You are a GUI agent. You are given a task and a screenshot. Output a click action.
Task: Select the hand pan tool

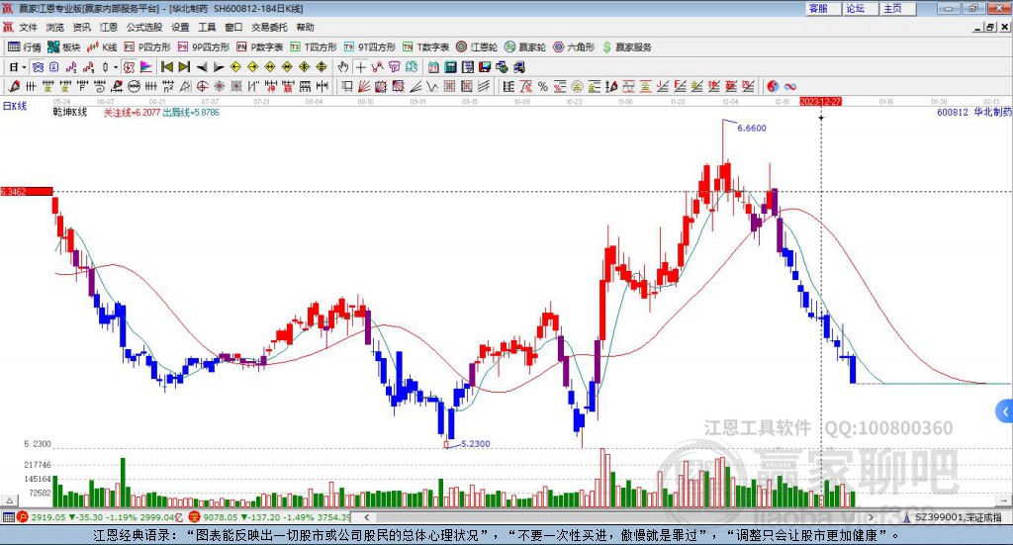(343, 66)
